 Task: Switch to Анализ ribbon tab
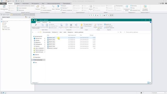17,3
